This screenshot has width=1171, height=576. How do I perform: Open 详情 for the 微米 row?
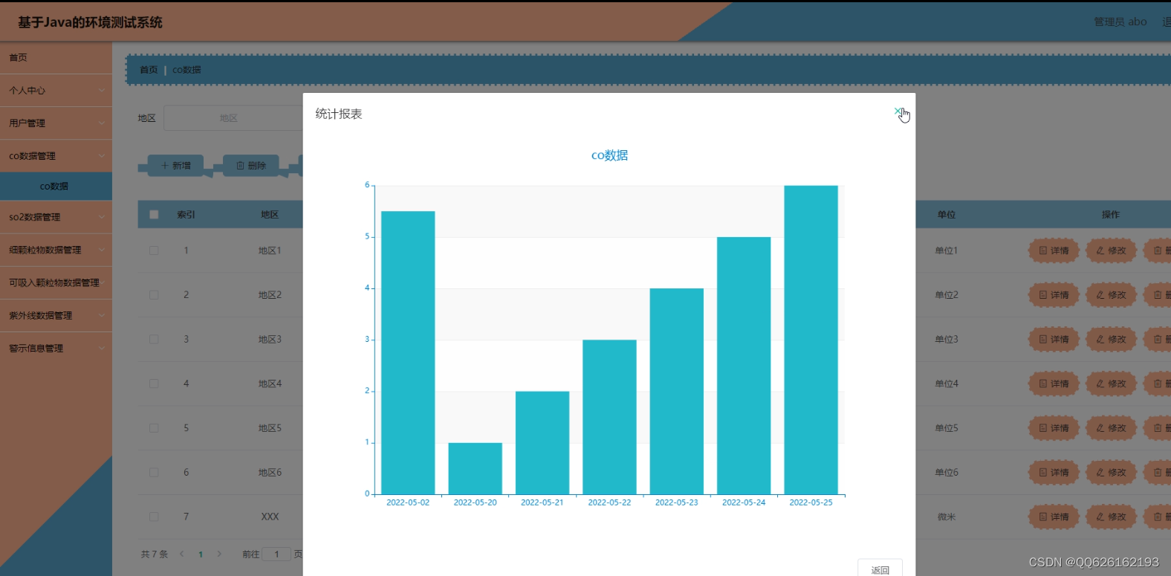click(x=1054, y=517)
